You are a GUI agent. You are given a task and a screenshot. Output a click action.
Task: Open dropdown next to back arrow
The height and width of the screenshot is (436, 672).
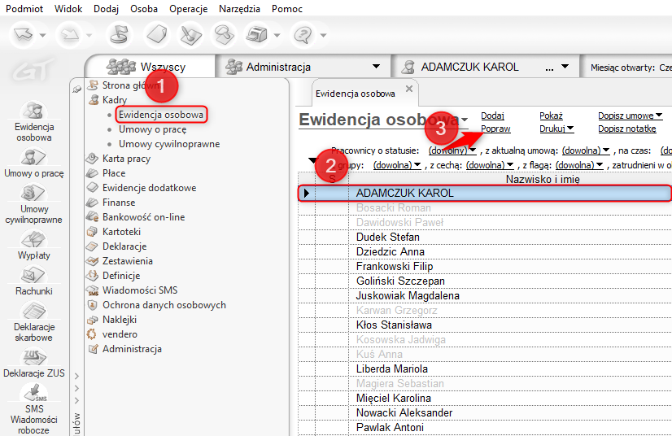[x=42, y=35]
